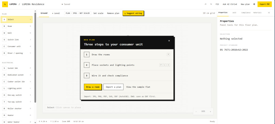This screenshot has height=124, width=275.
Task: Select the Roller shutter tool
Action: point(17,108)
